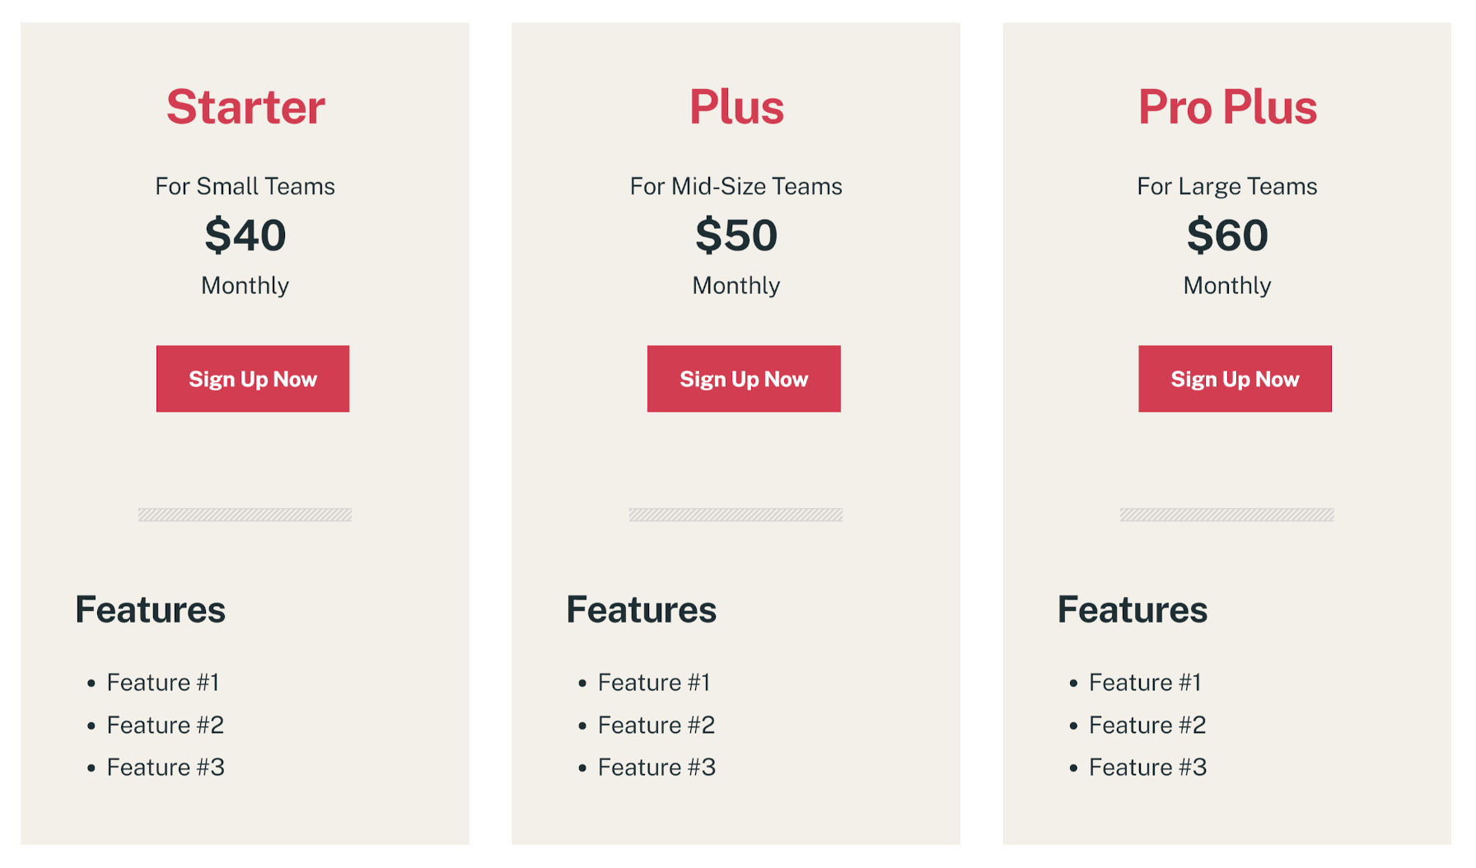Click the $60 price on Pro Plus card
The height and width of the screenshot is (868, 1476).
1227,236
